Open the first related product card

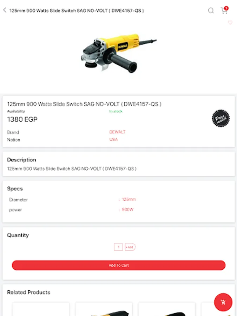41,309
